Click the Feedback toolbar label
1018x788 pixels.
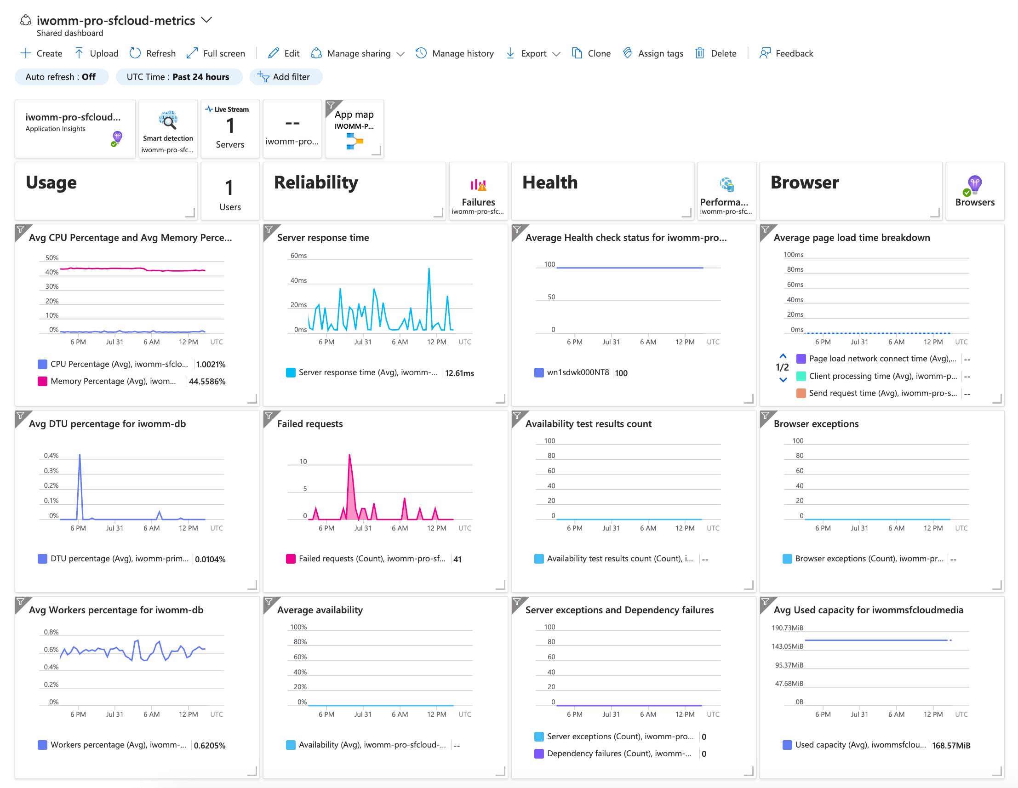[x=794, y=54]
